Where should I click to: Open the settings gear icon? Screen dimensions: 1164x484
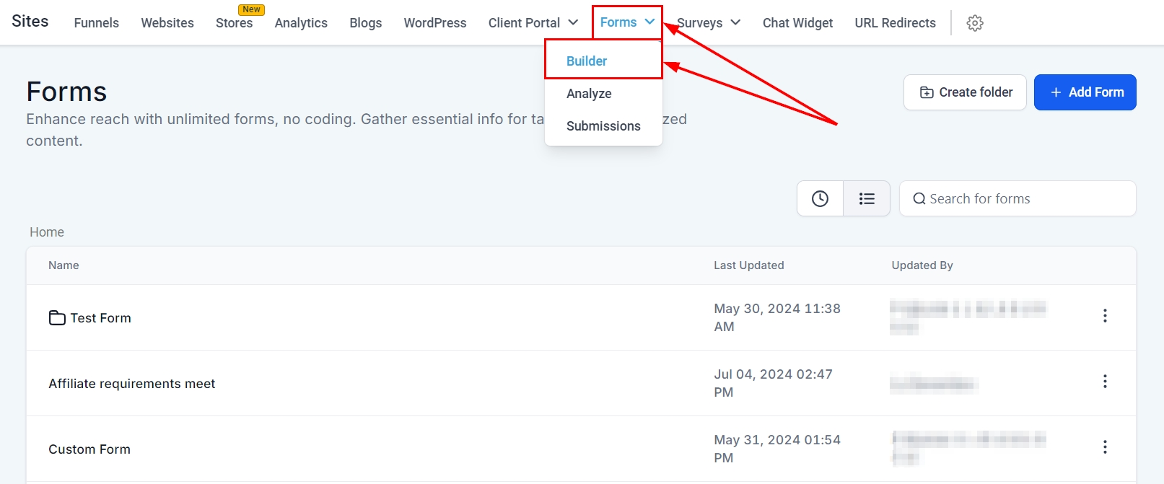[975, 23]
